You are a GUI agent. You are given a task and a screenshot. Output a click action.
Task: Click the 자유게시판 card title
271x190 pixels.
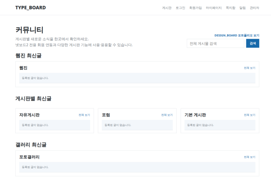click(29, 115)
